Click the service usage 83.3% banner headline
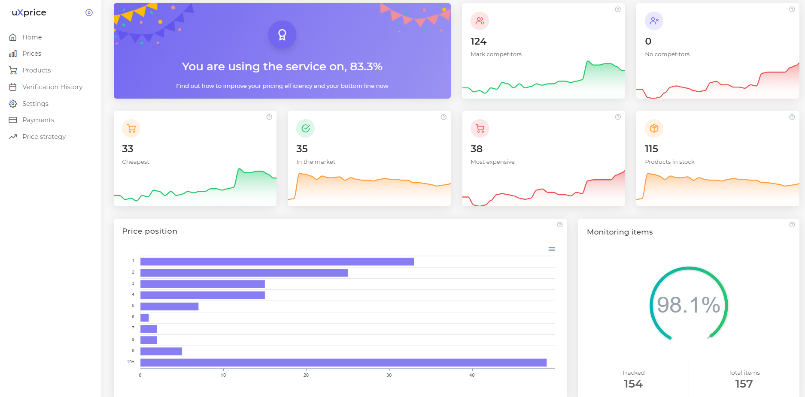This screenshot has height=397, width=805. pyautogui.click(x=282, y=66)
